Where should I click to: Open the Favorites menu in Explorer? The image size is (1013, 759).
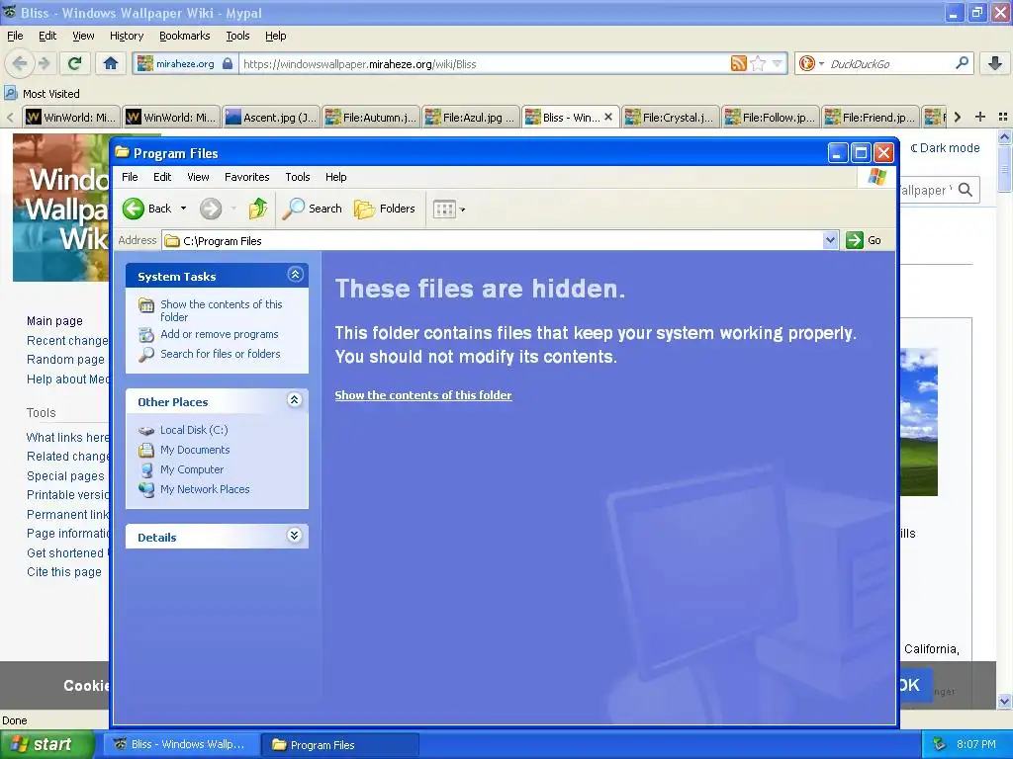pyautogui.click(x=246, y=177)
